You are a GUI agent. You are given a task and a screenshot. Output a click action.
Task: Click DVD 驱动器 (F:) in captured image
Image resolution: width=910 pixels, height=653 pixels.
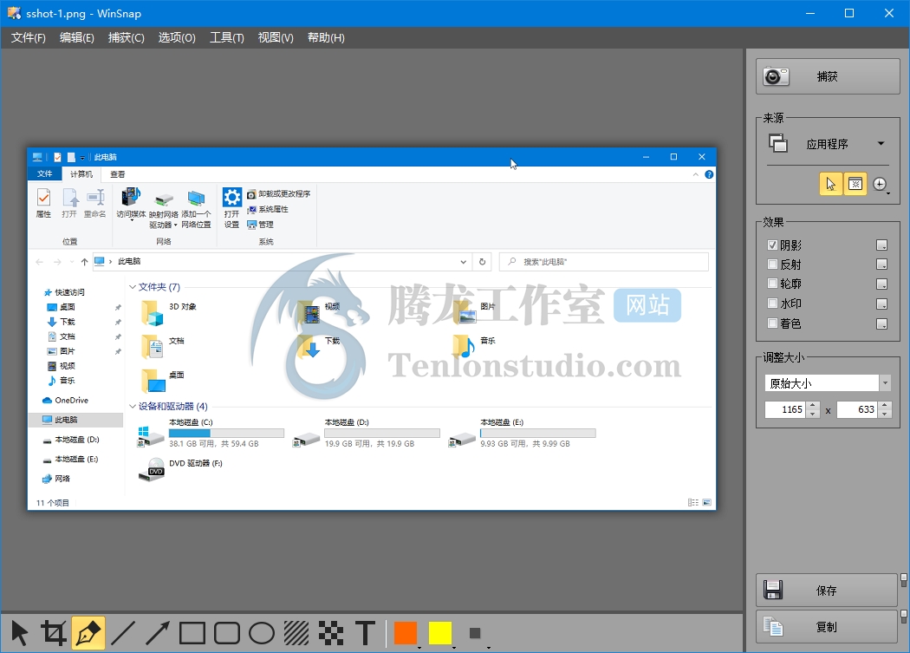[x=180, y=469]
